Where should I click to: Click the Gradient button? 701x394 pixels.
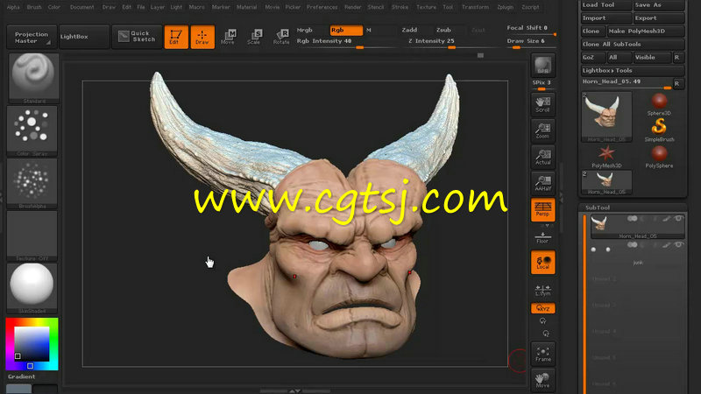21,376
